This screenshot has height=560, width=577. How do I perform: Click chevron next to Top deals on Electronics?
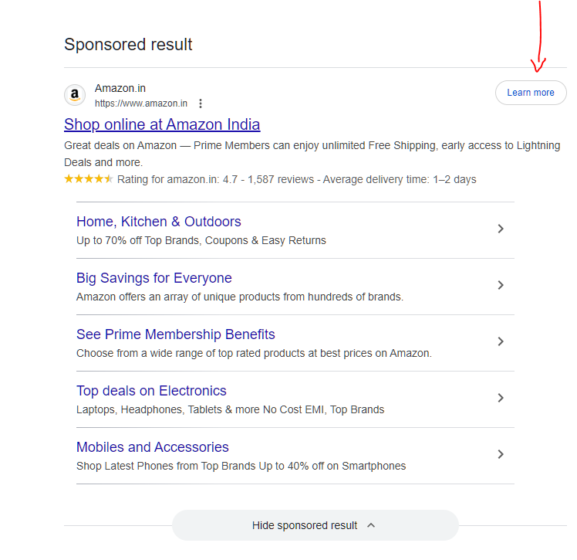pyautogui.click(x=501, y=398)
